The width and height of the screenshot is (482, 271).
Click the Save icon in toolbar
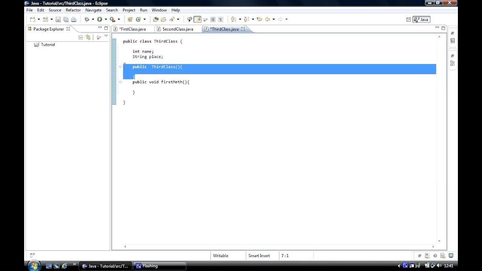point(58,19)
